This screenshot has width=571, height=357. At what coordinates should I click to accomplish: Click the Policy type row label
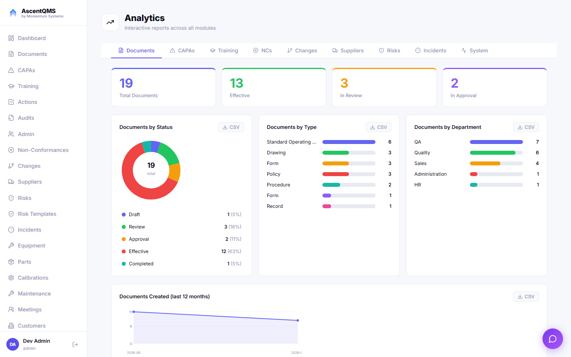(274, 174)
